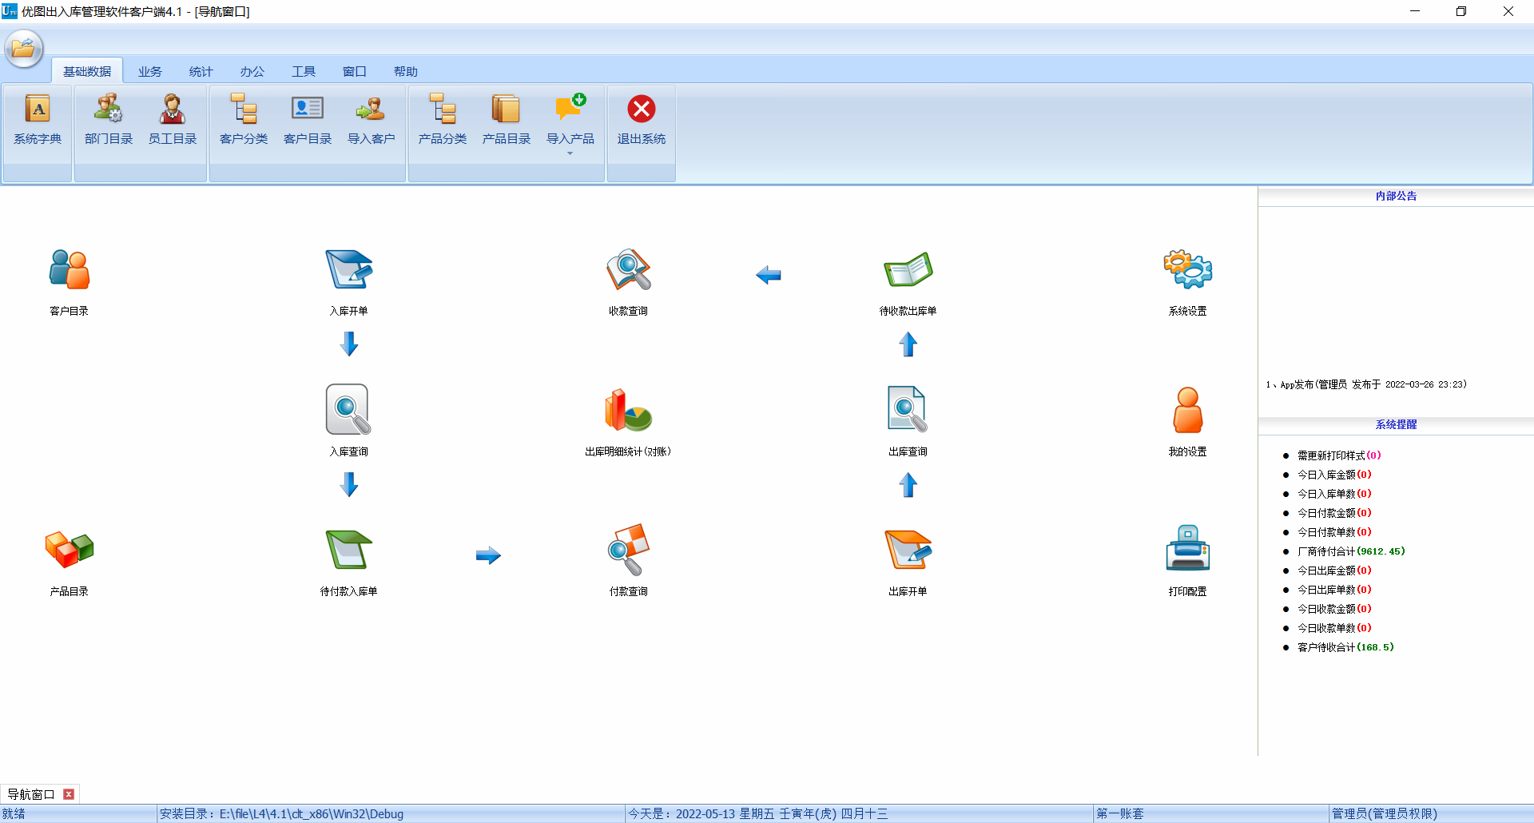This screenshot has width=1534, height=823.
Task: Click 今日出库单数(0) reminder
Action: point(1334,590)
